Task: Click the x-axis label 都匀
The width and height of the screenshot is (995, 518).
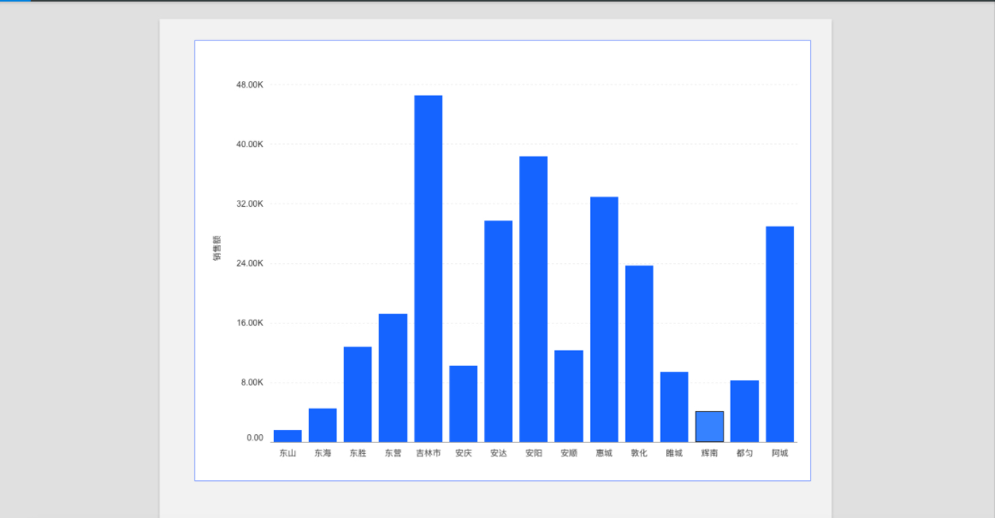Action: (744, 453)
